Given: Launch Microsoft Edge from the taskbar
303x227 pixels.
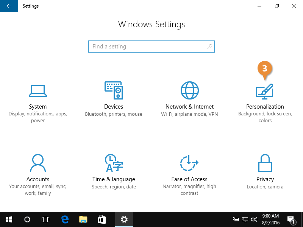Looking at the screenshot, I should tap(65, 219).
